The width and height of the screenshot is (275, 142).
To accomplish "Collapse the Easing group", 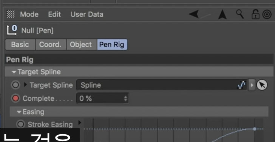I will [x=19, y=112].
